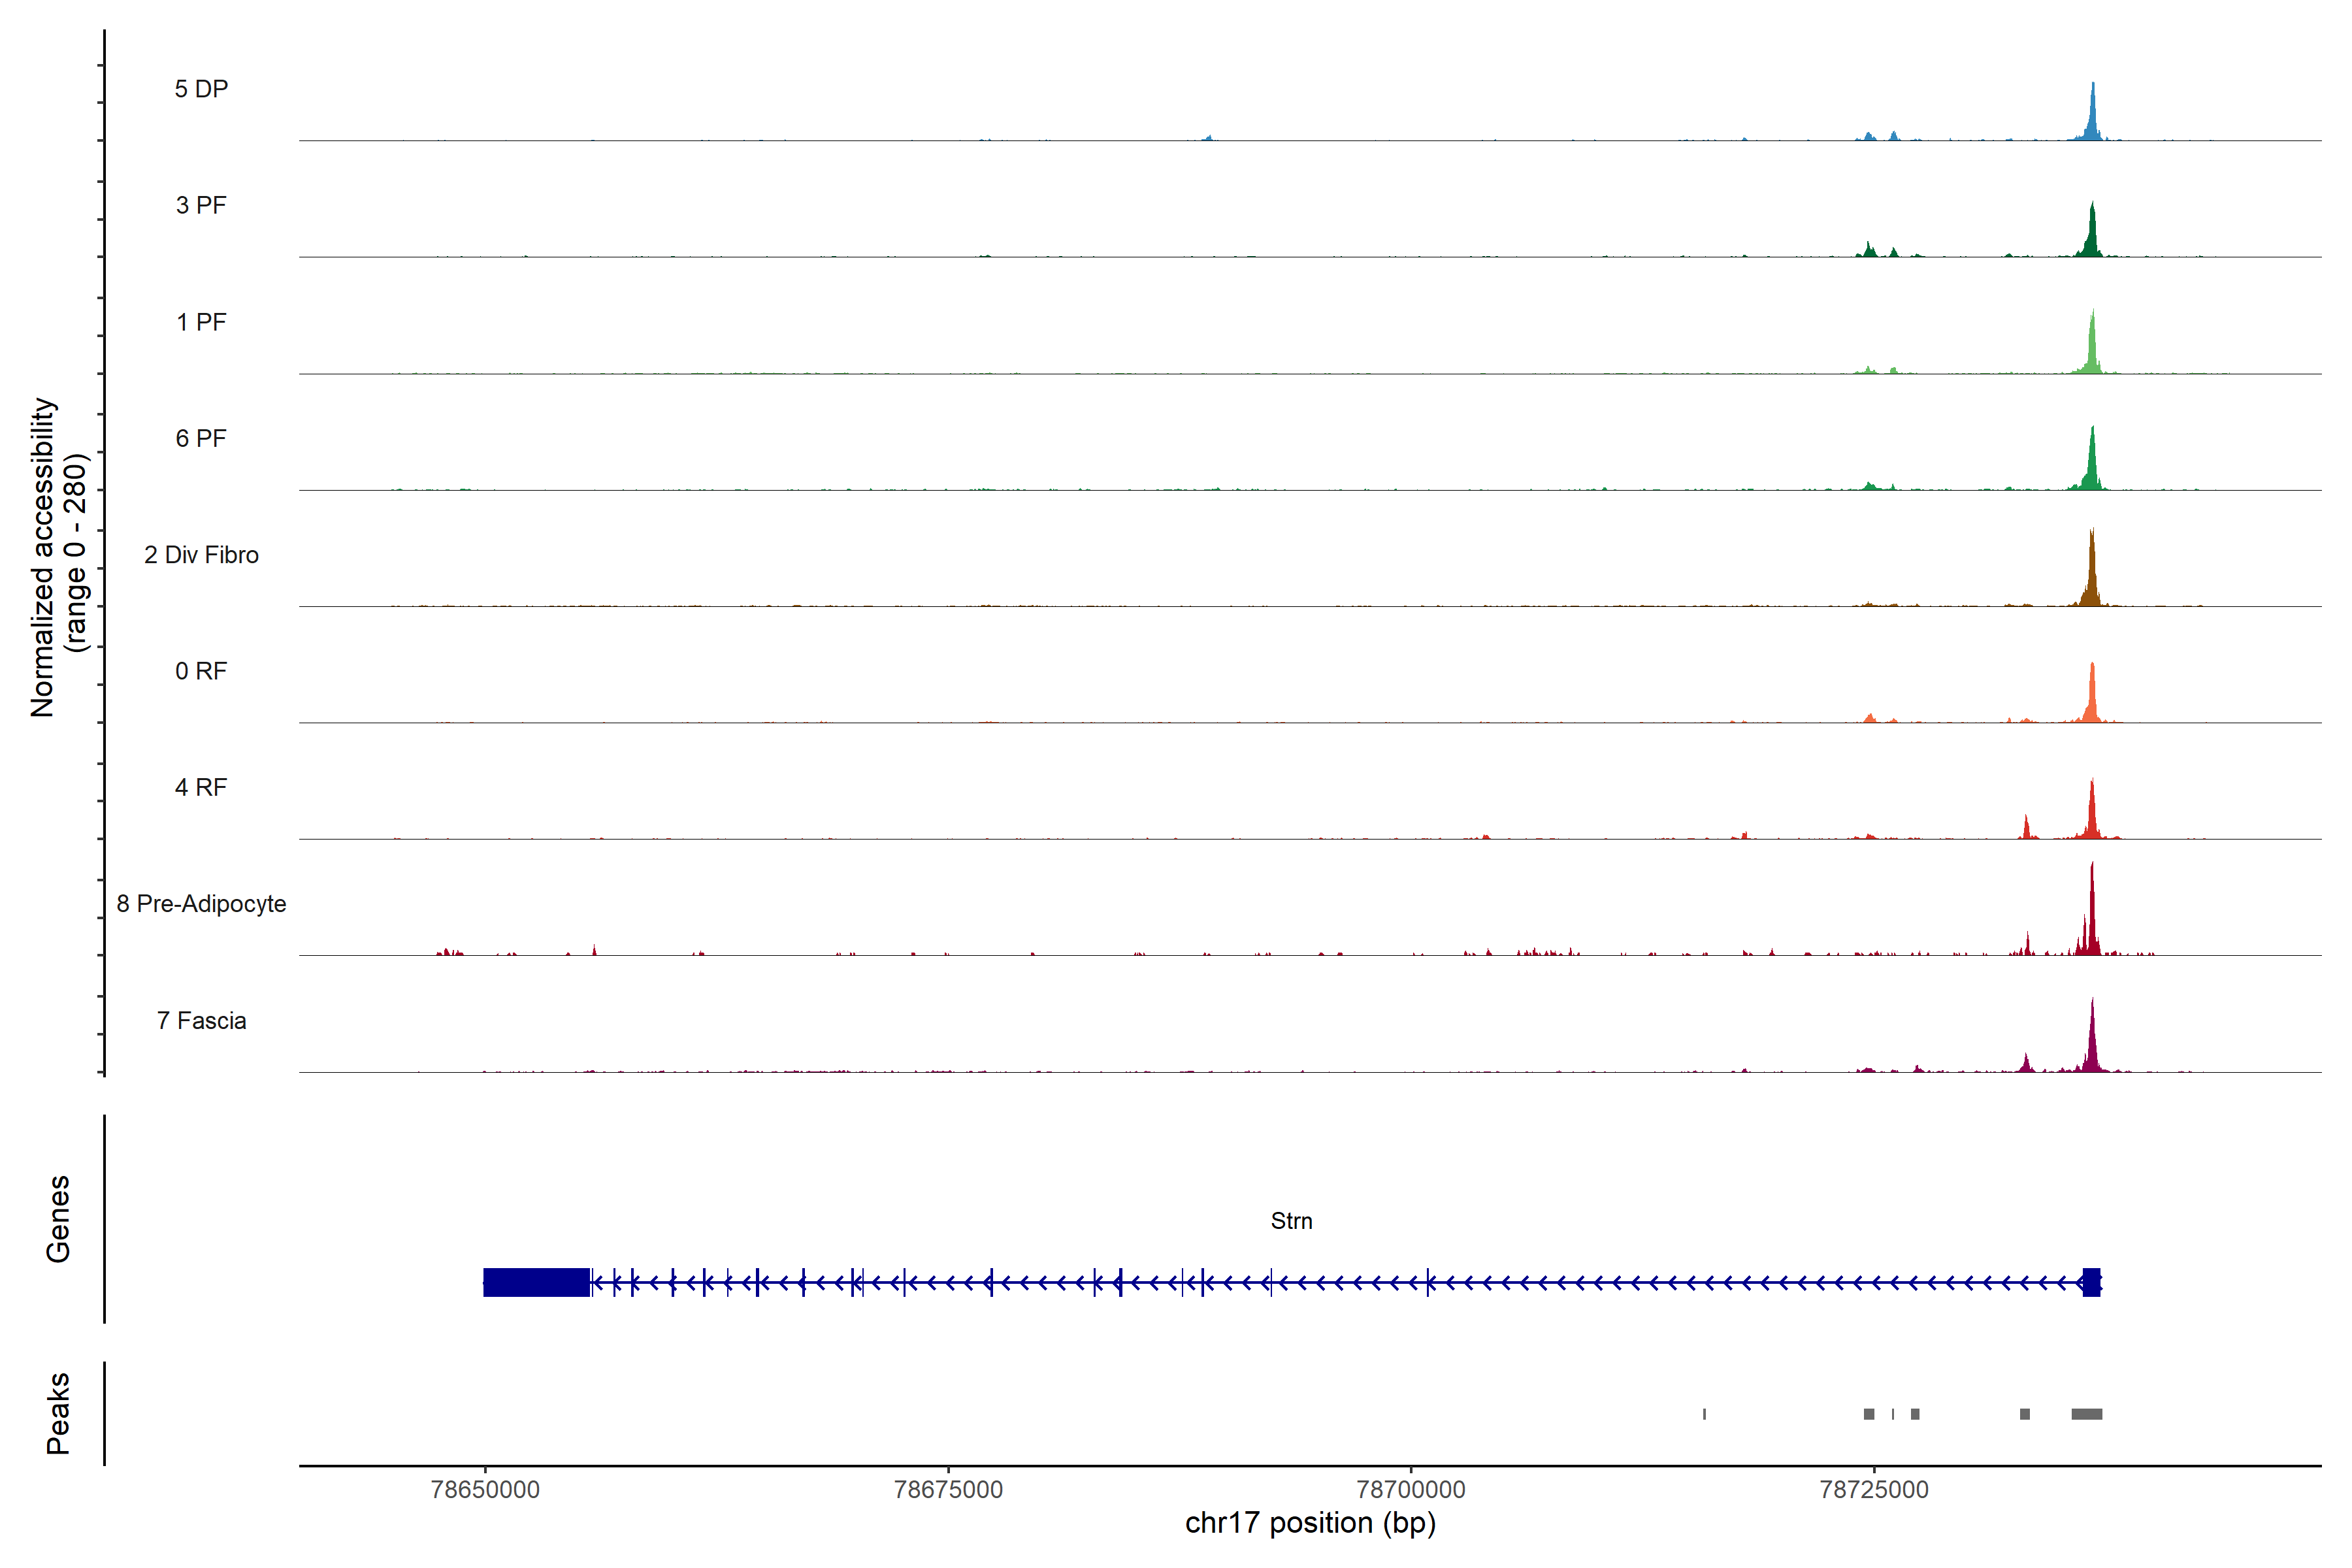Click the 7 Fascia track label

pyautogui.click(x=201, y=1020)
